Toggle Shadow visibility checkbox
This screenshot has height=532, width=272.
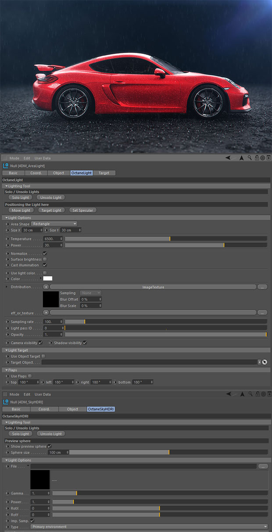click(85, 343)
